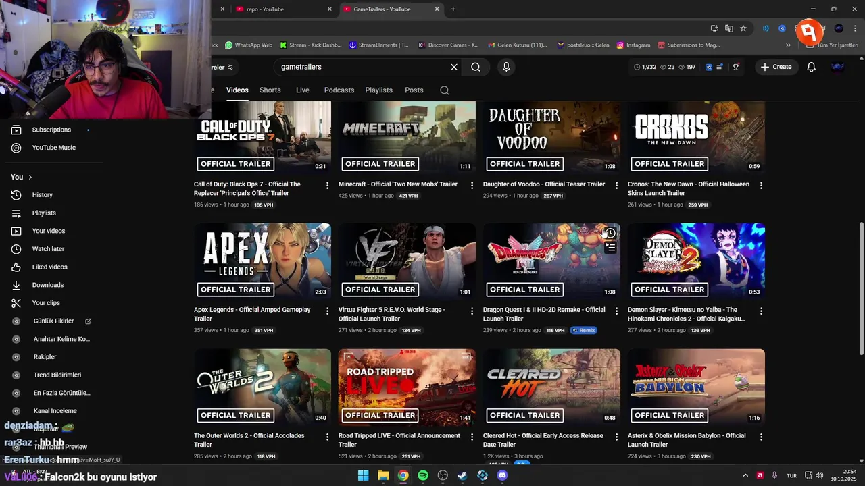Open Subscriptions in sidebar
Image resolution: width=865 pixels, height=486 pixels.
pos(51,130)
